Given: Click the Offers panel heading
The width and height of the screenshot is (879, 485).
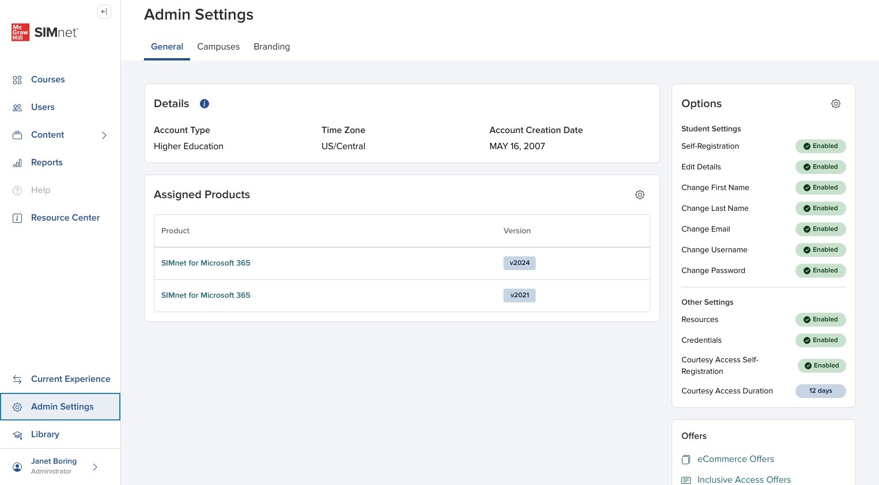Looking at the screenshot, I should pos(694,436).
